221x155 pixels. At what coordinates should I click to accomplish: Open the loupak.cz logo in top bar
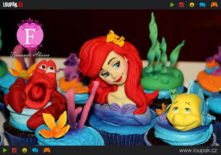[x=13, y=5]
